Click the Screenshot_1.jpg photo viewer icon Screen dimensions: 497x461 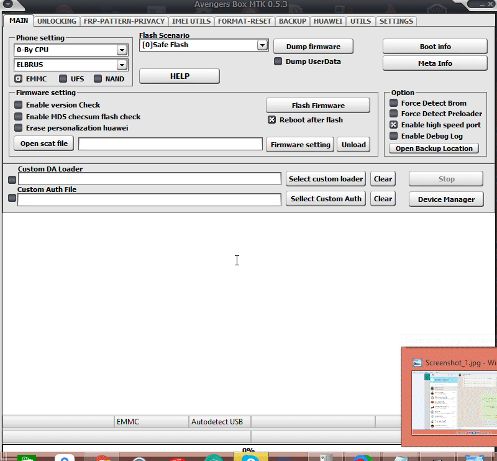click(x=417, y=363)
